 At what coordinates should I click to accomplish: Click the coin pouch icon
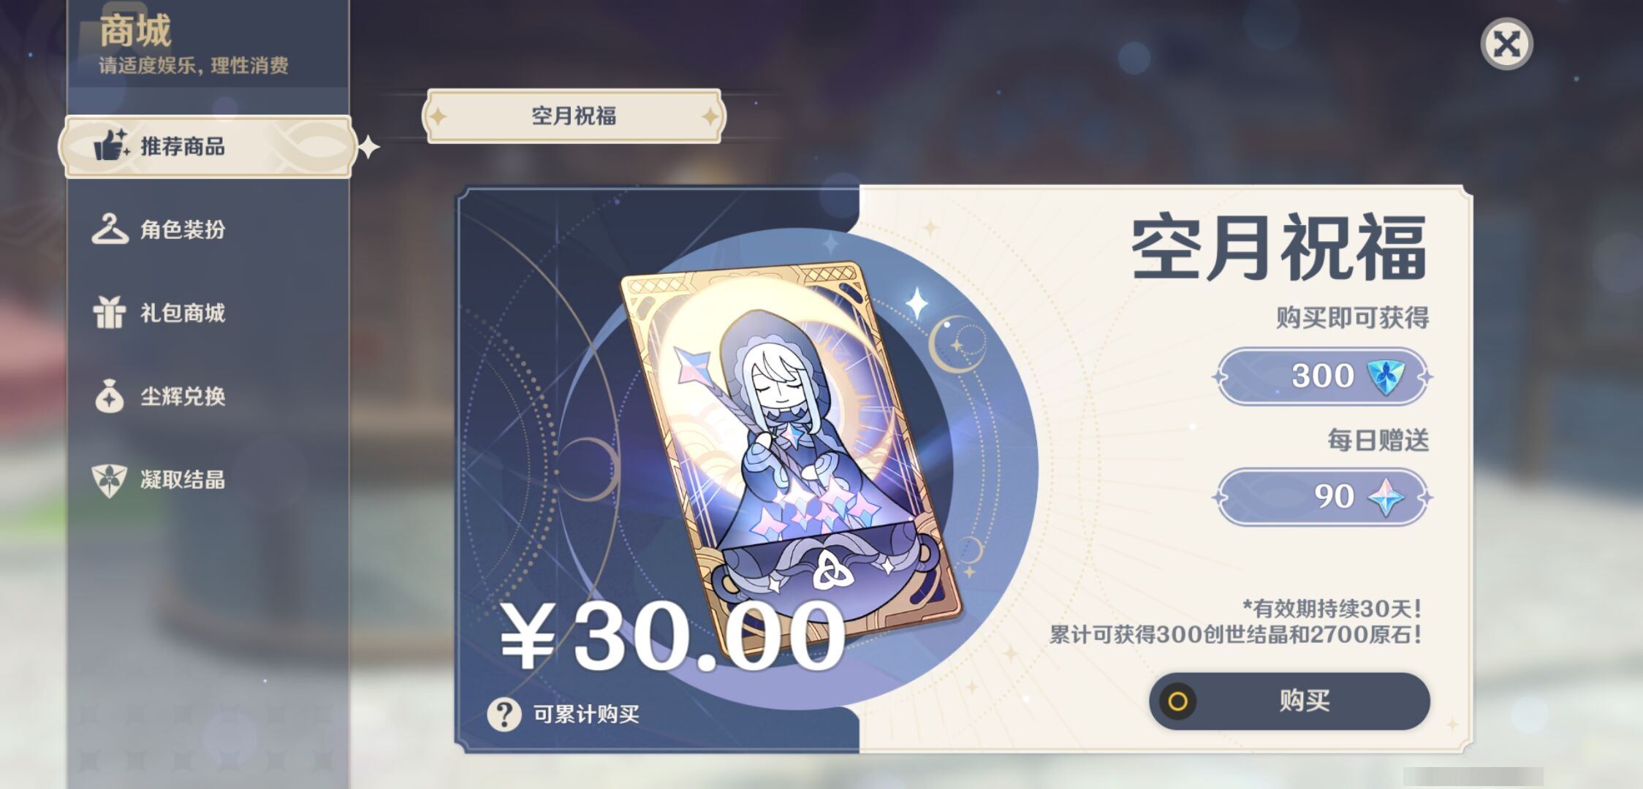tap(110, 396)
